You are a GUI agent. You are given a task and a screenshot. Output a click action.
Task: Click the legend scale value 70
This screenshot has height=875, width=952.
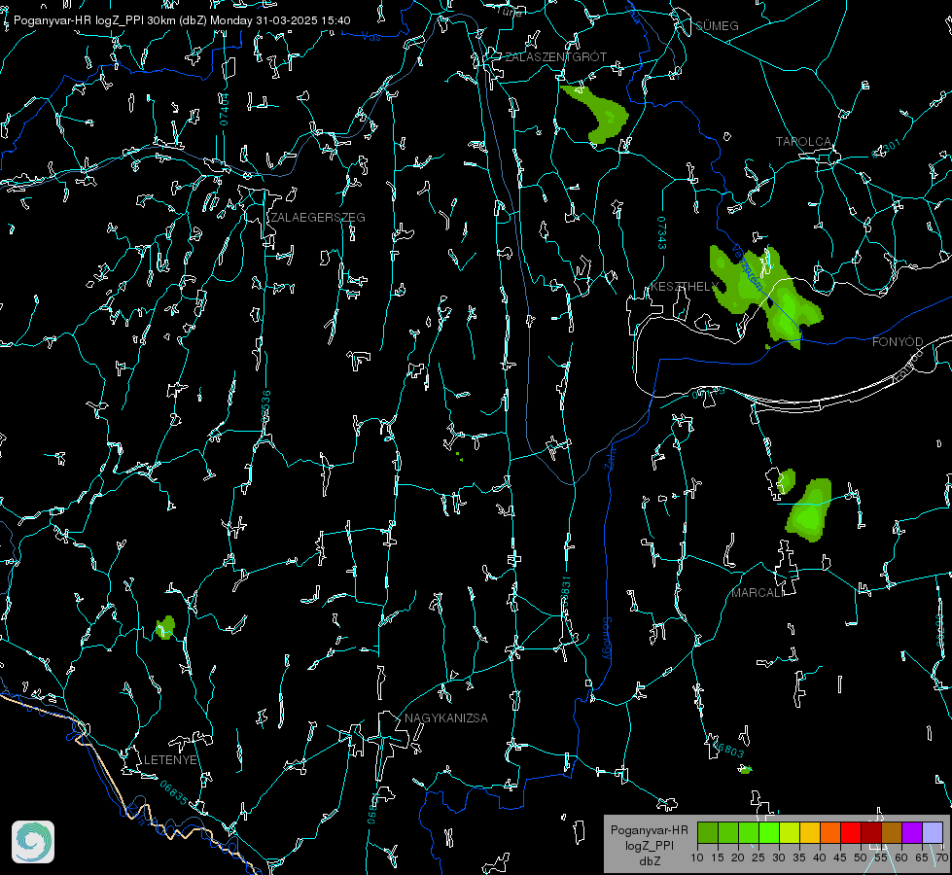(941, 857)
